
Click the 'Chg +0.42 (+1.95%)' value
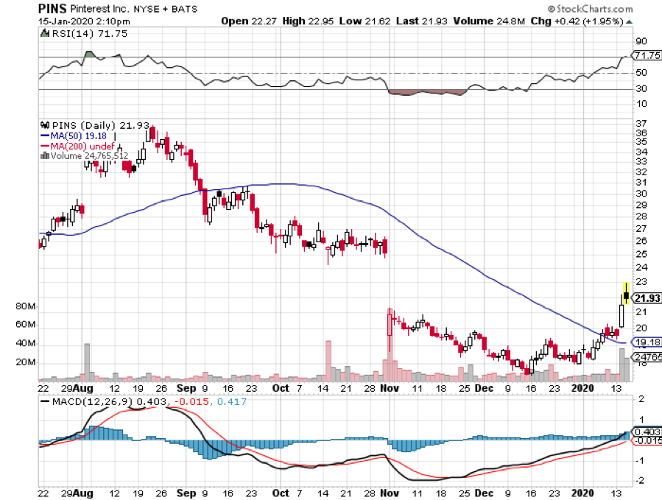click(577, 21)
